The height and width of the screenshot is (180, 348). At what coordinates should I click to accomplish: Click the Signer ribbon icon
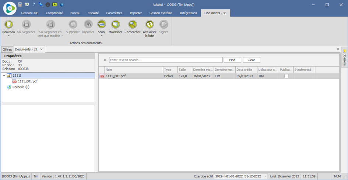click(x=164, y=24)
